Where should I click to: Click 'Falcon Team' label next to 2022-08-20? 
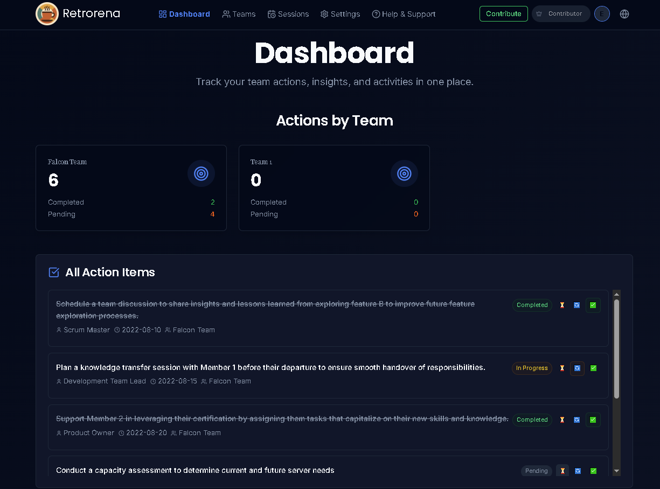pyautogui.click(x=200, y=433)
